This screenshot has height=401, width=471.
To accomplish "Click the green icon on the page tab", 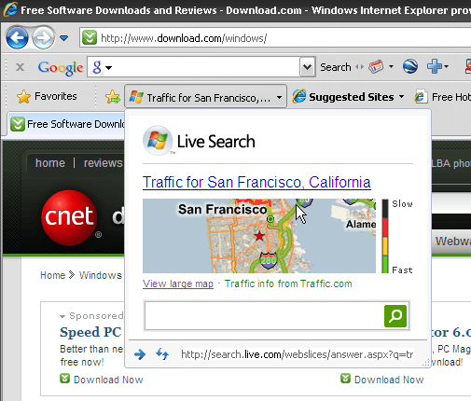I will (18, 124).
